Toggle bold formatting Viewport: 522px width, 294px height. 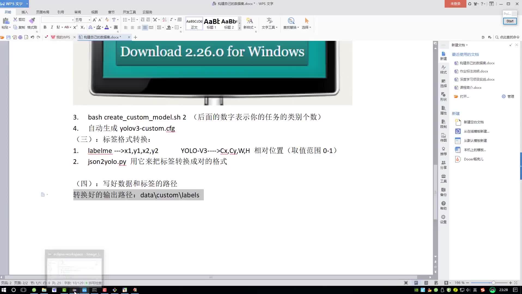[x=45, y=27]
